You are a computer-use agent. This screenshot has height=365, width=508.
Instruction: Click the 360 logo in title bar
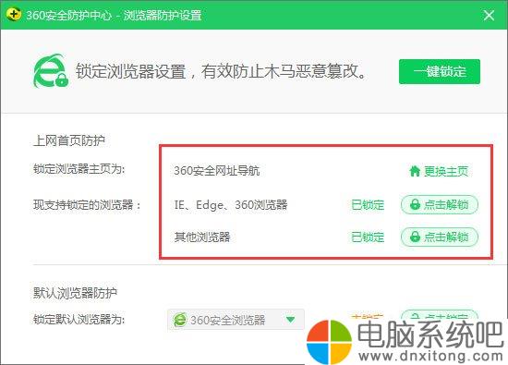click(14, 14)
